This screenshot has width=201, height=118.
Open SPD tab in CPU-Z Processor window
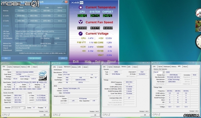(29, 67)
